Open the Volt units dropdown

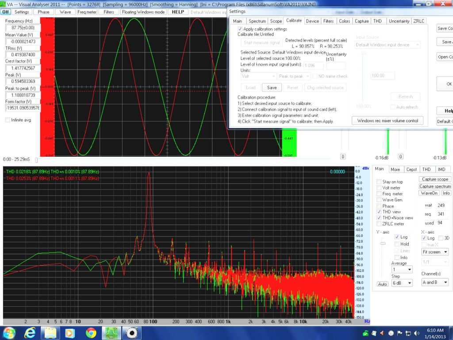click(258, 76)
